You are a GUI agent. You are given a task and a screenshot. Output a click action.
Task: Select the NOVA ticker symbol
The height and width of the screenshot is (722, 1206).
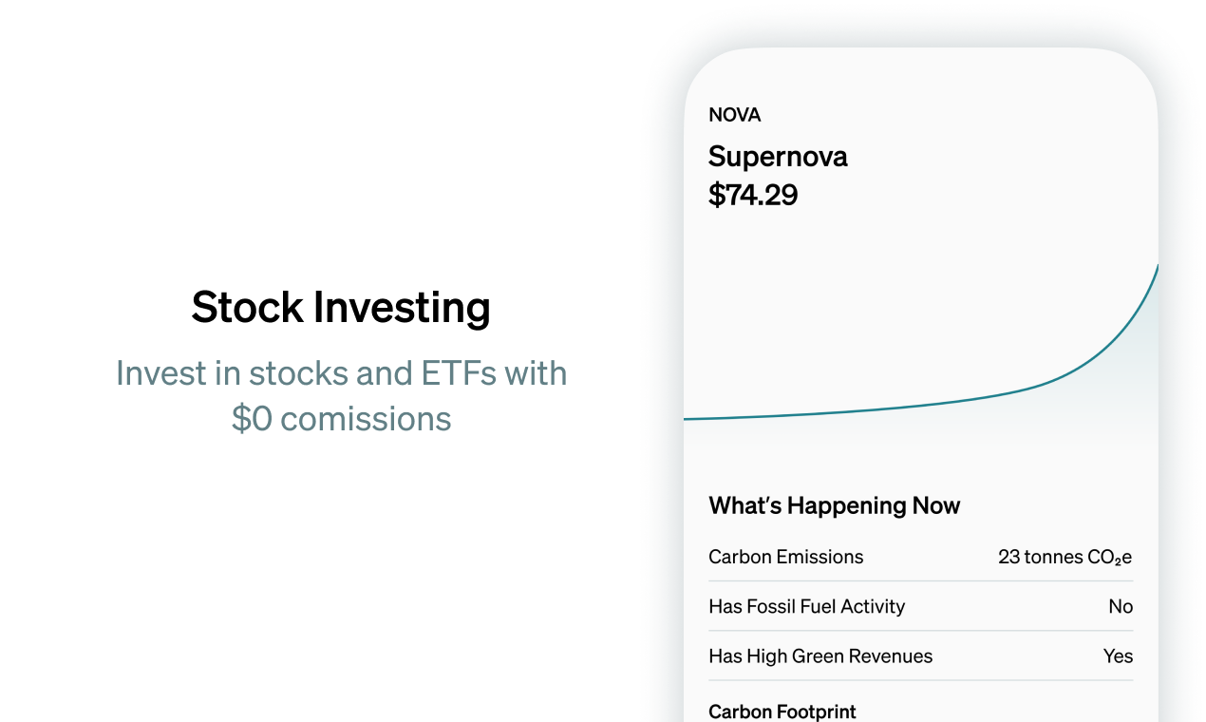(x=735, y=115)
